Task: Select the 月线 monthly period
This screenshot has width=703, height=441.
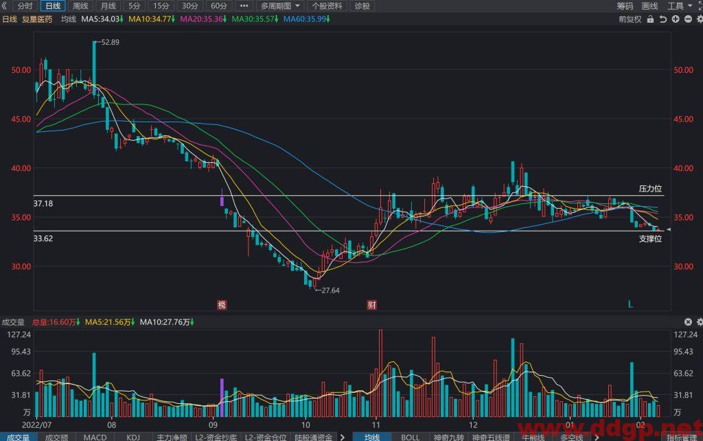Action: pos(108,5)
